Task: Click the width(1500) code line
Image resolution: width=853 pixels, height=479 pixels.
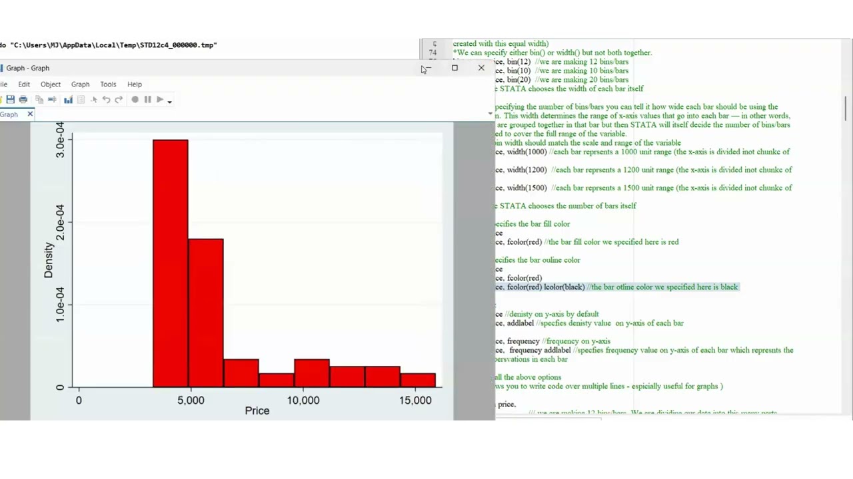Action: (x=644, y=188)
